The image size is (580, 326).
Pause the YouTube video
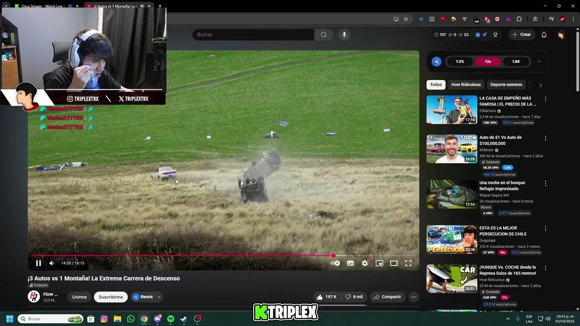coord(39,263)
